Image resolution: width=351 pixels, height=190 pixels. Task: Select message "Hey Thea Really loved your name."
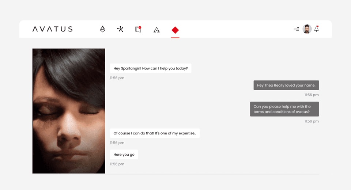(x=286, y=85)
